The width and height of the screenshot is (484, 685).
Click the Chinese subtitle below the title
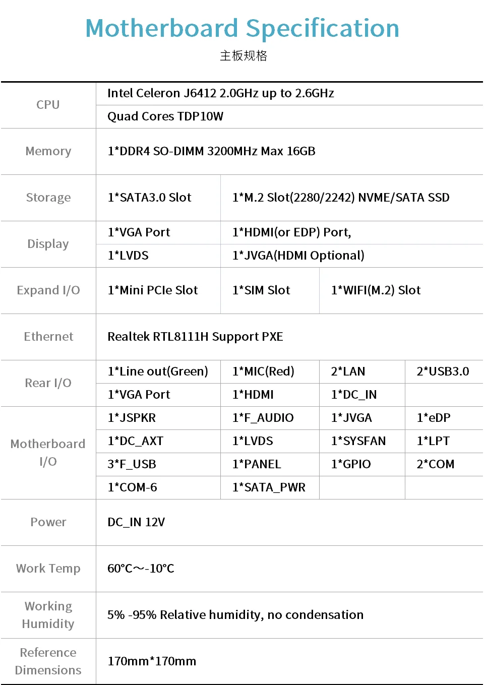pyautogui.click(x=243, y=55)
